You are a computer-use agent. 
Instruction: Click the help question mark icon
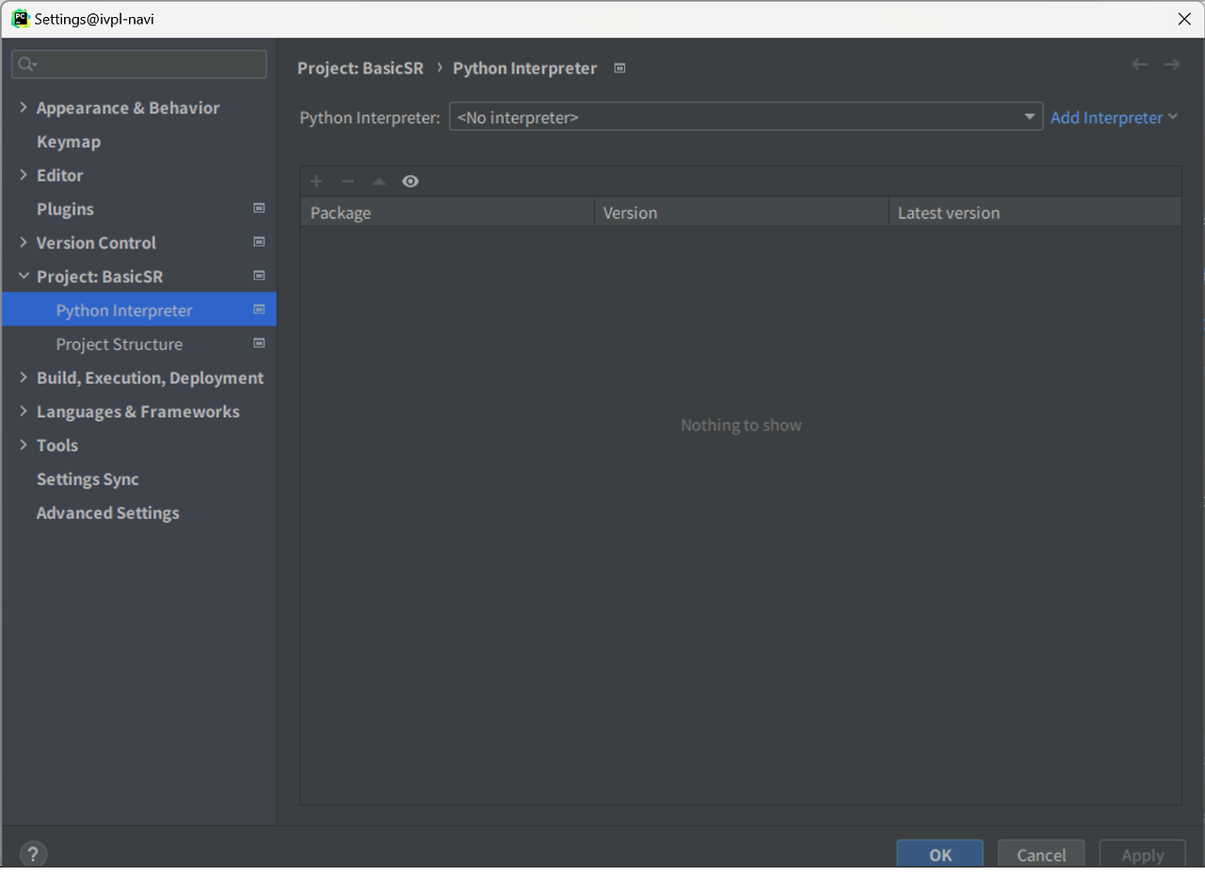33,854
